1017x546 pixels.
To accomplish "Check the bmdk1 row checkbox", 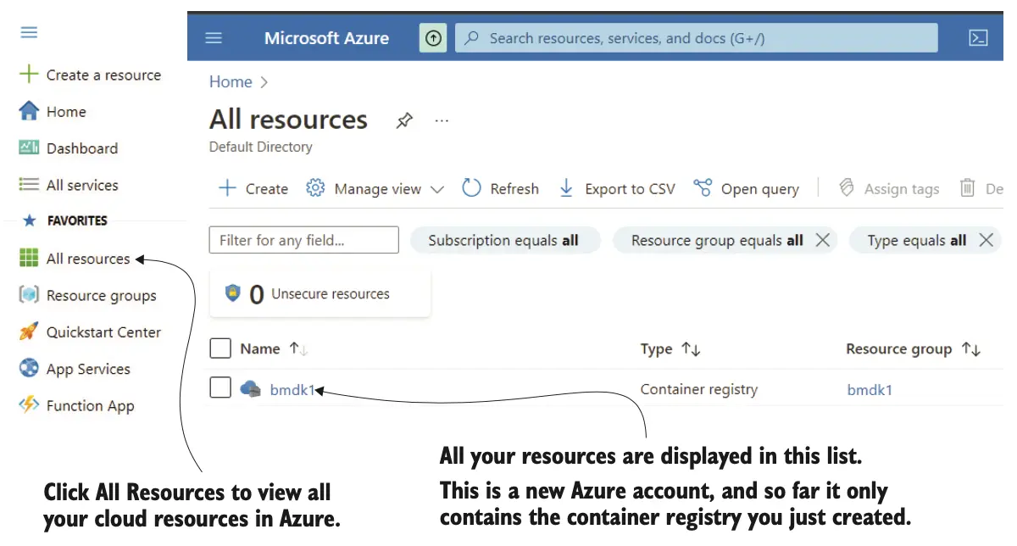I will pyautogui.click(x=220, y=388).
